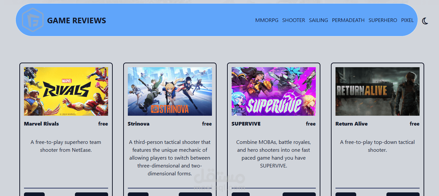Image resolution: width=439 pixels, height=196 pixels.
Task: Go to the PERMADEATH category
Action: click(348, 20)
